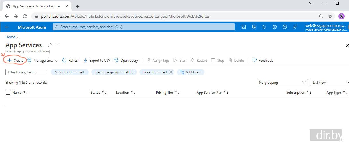Toggle the select all Name checkbox
The width and height of the screenshot is (349, 144).
pyautogui.click(x=8, y=92)
